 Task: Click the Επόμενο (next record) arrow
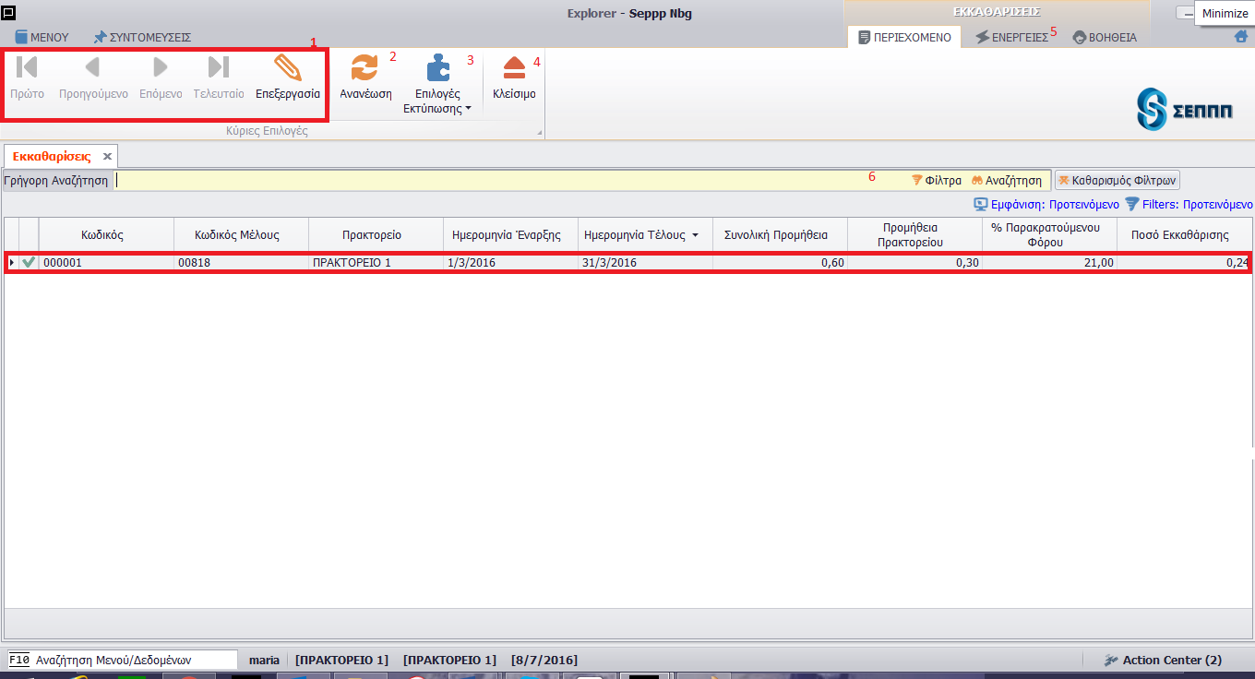point(161,67)
